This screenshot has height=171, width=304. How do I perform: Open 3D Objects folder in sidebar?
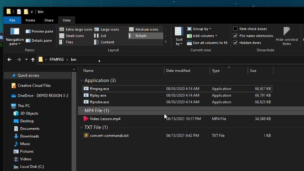click(x=26, y=114)
